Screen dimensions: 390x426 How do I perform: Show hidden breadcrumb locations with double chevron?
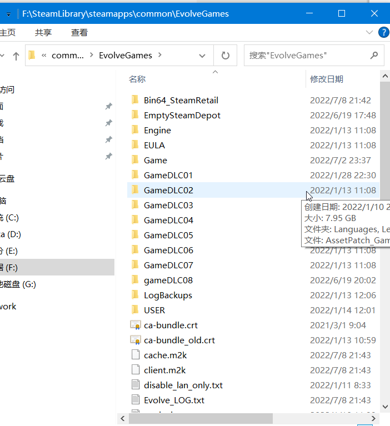(x=44, y=56)
